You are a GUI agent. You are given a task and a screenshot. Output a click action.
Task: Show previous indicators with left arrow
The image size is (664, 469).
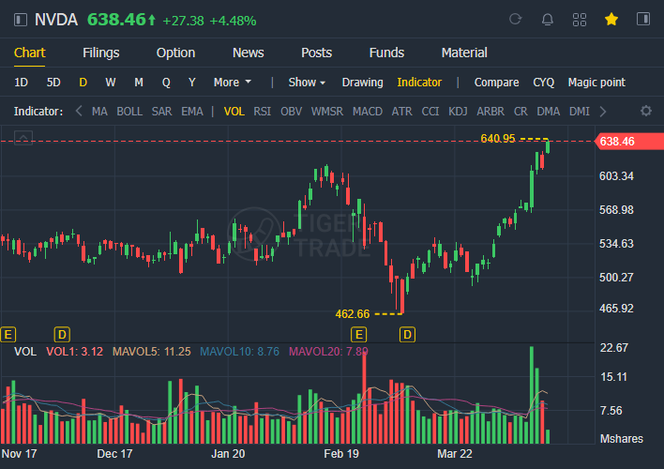(x=79, y=111)
